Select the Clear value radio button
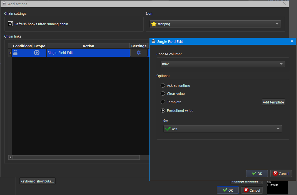Image resolution: width=297 pixels, height=195 pixels. (x=163, y=94)
